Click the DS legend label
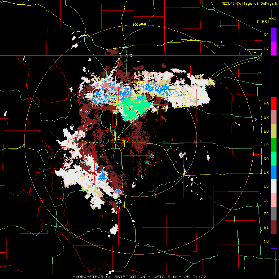 (266, 186)
